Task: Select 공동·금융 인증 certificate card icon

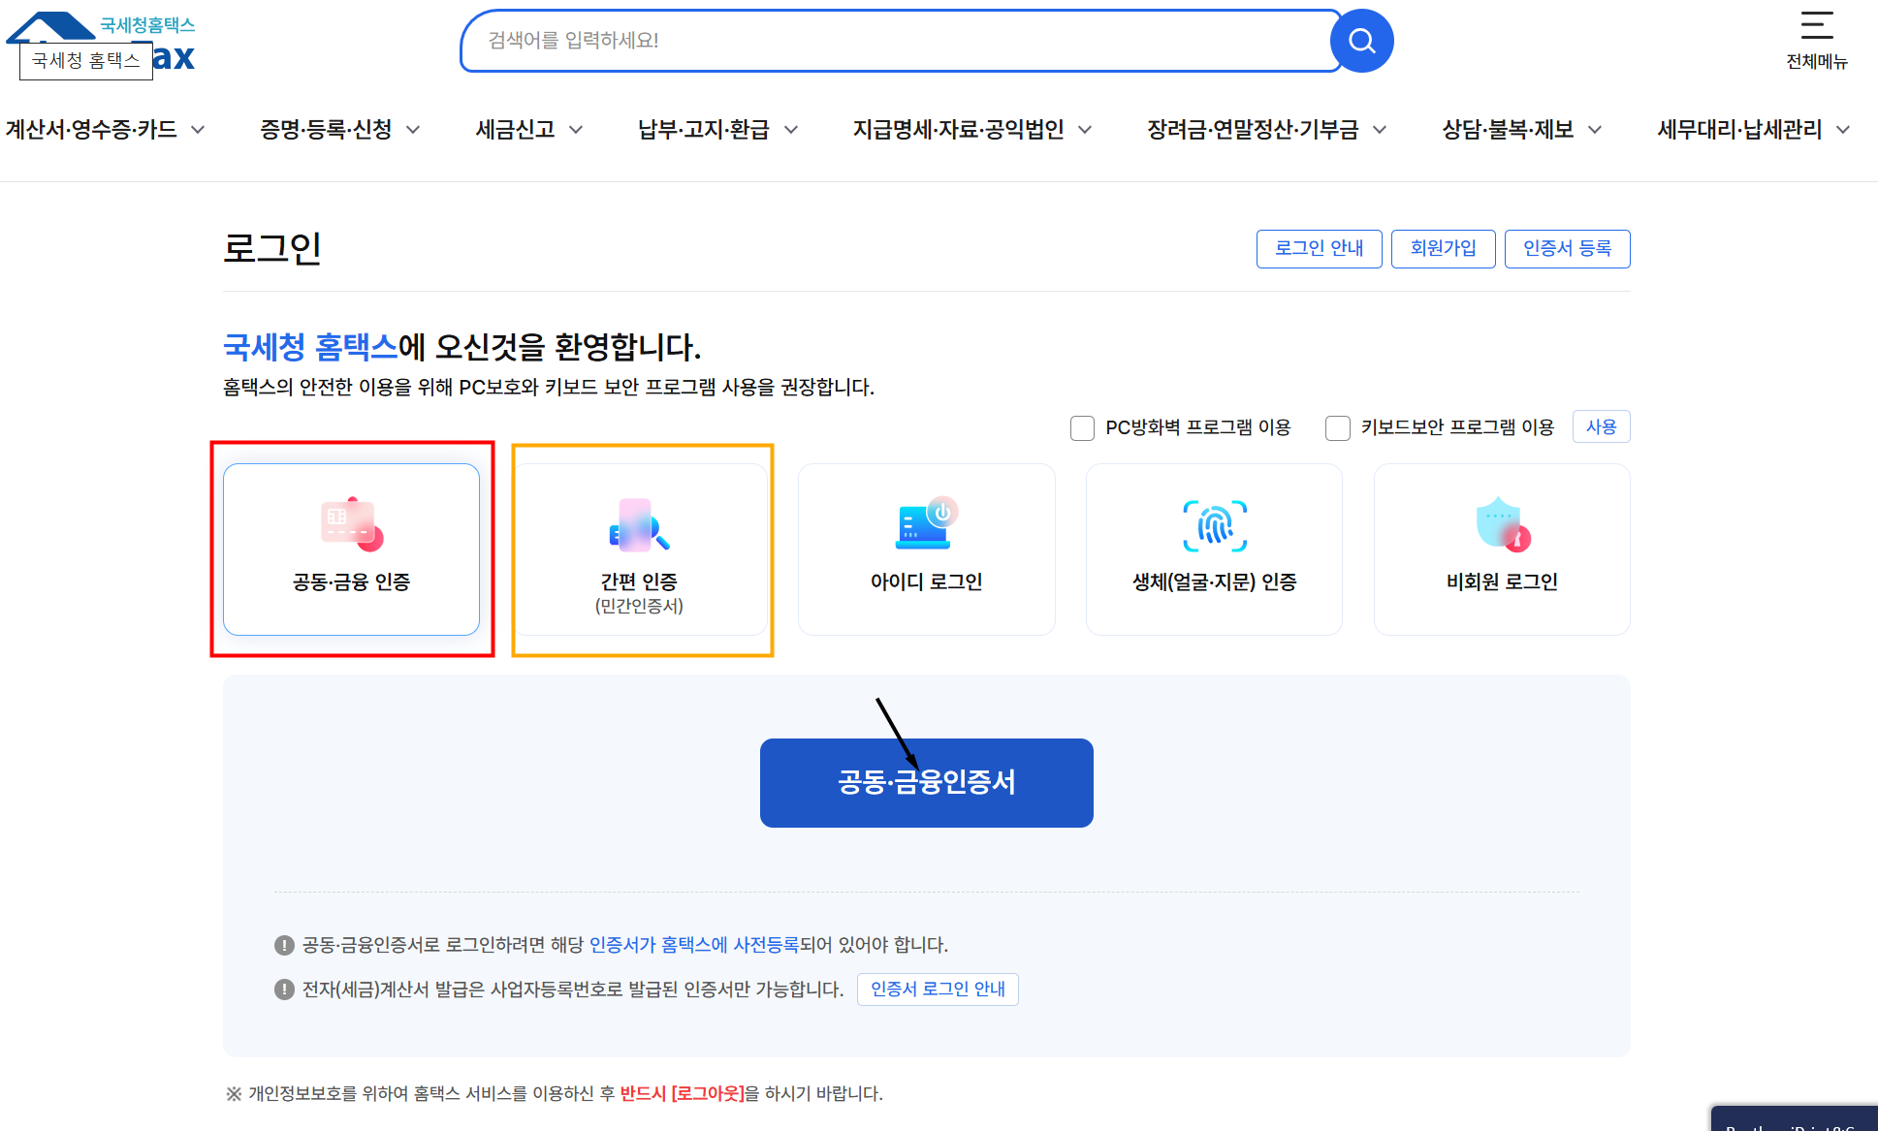Action: tap(352, 524)
